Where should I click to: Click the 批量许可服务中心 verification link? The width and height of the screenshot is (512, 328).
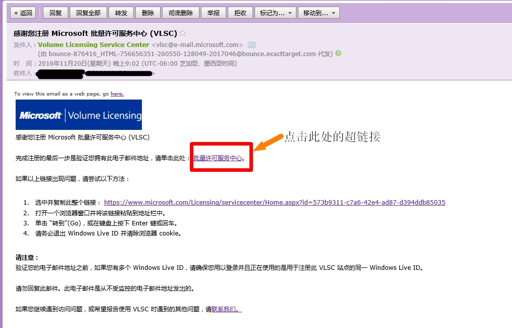point(218,158)
